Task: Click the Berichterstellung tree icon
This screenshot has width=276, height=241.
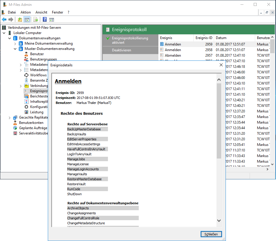Action: [x=26, y=96]
